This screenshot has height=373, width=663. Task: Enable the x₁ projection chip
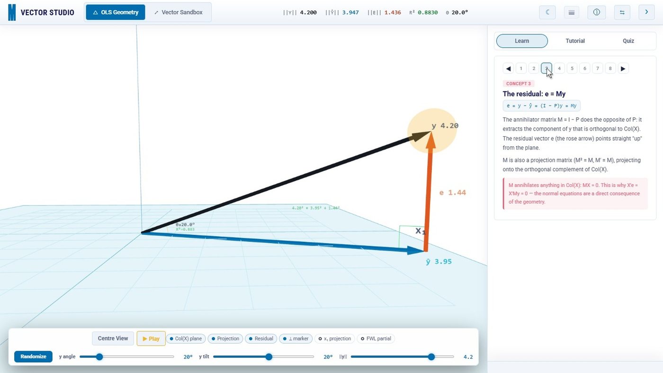click(x=335, y=338)
